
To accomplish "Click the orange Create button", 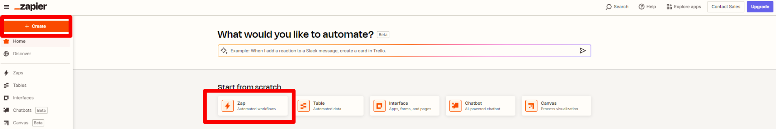I will (x=36, y=26).
